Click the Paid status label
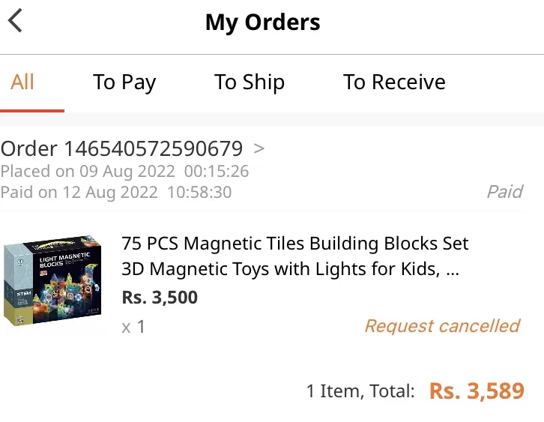Screen dimensions: 544x422 pos(505,192)
